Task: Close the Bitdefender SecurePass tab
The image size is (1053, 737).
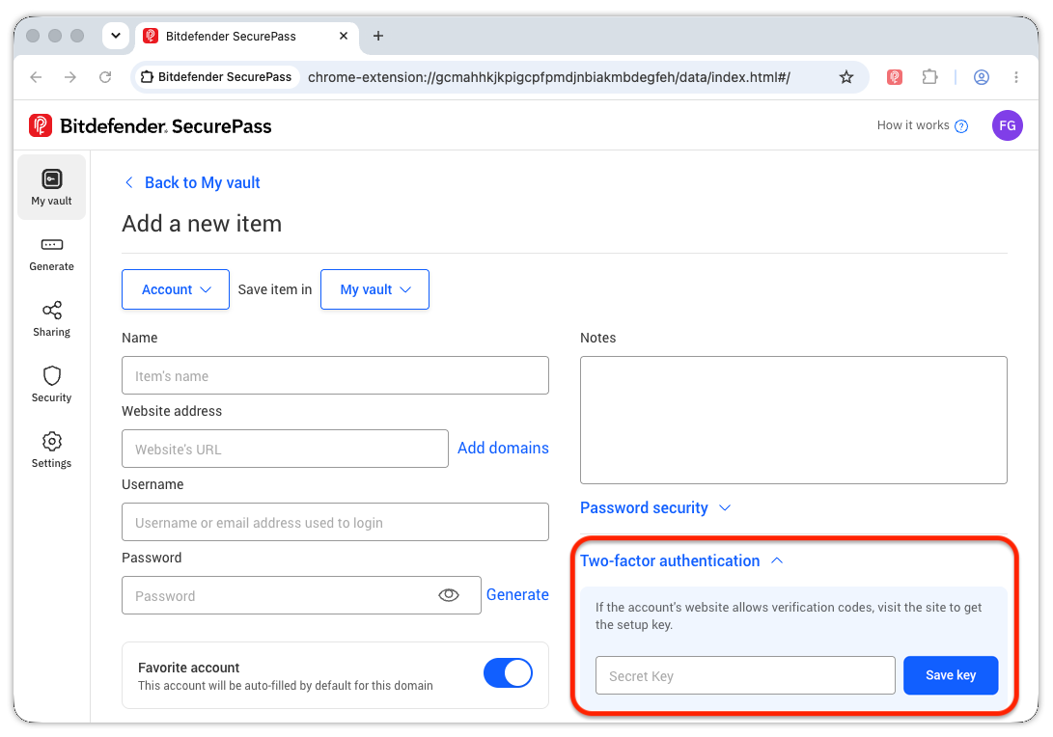Action: (344, 36)
